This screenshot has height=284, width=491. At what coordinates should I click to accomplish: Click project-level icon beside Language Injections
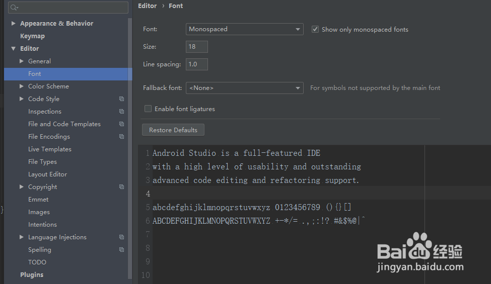point(121,237)
